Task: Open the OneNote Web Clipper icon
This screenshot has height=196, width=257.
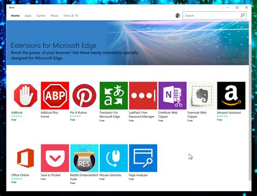Action: (172, 96)
